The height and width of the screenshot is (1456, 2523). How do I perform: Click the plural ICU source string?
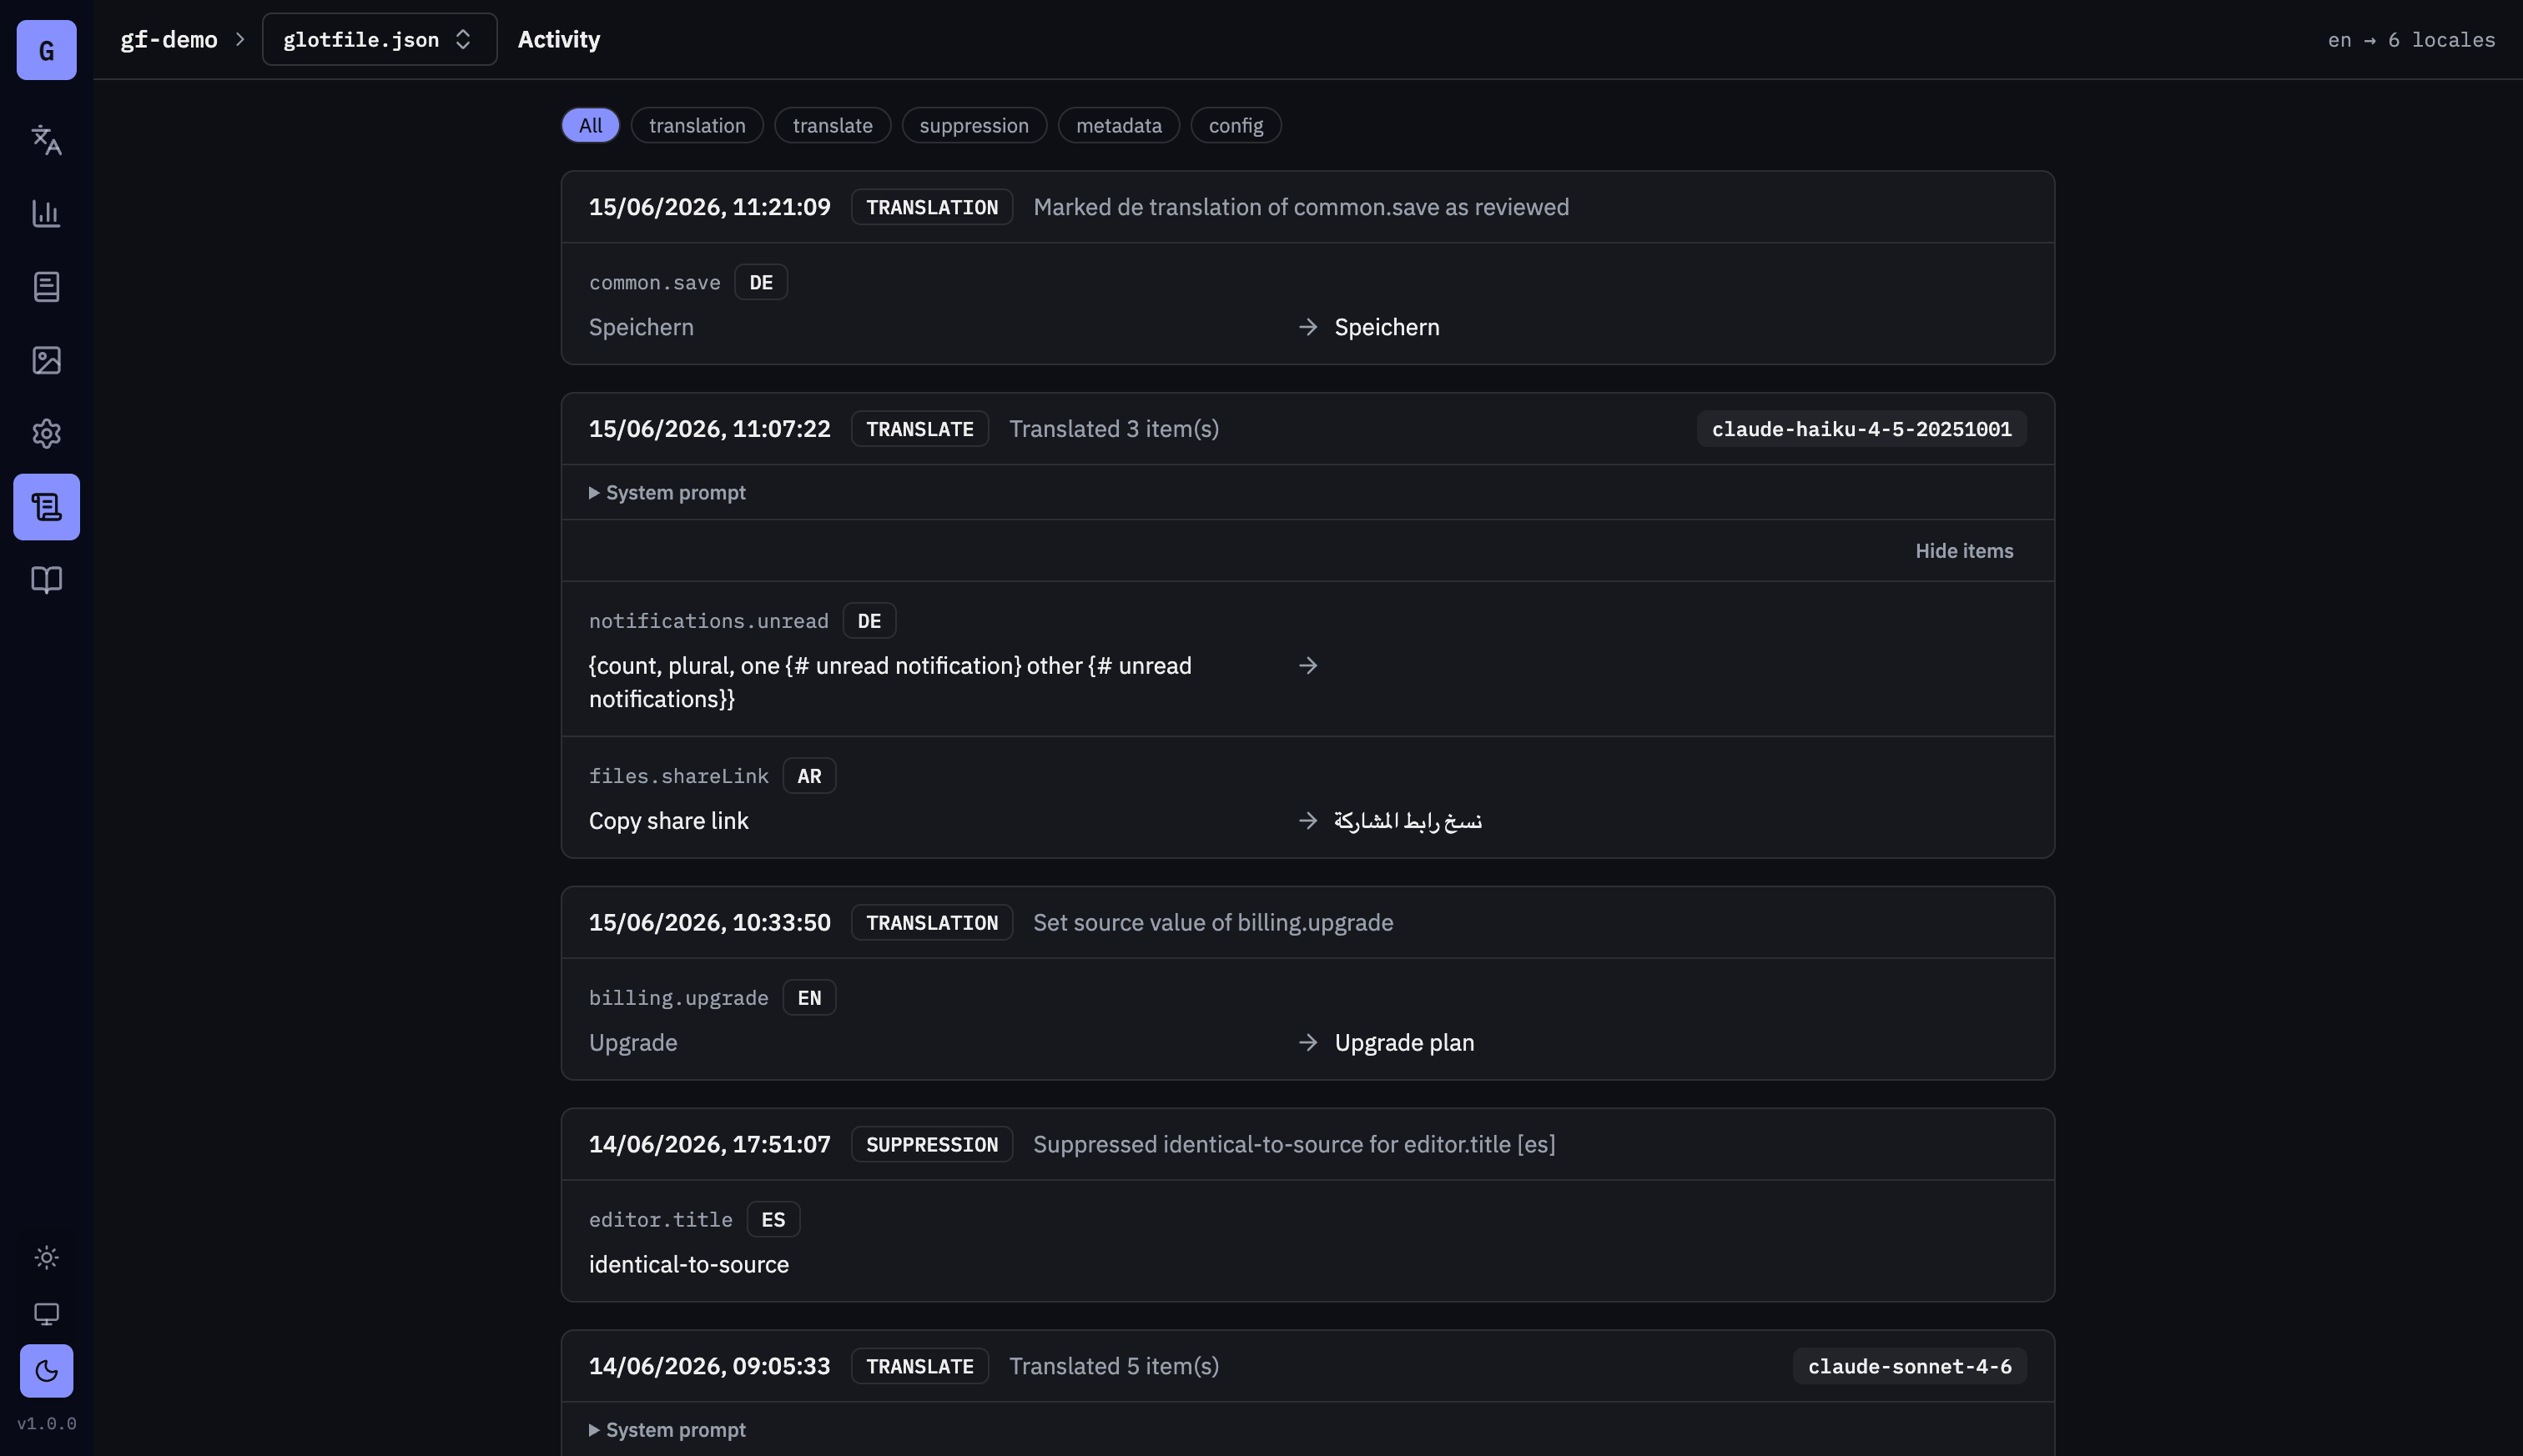point(890,682)
